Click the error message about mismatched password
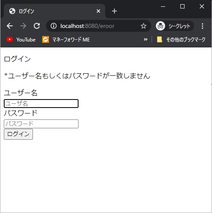This screenshot has height=213, width=212. pos(77,76)
